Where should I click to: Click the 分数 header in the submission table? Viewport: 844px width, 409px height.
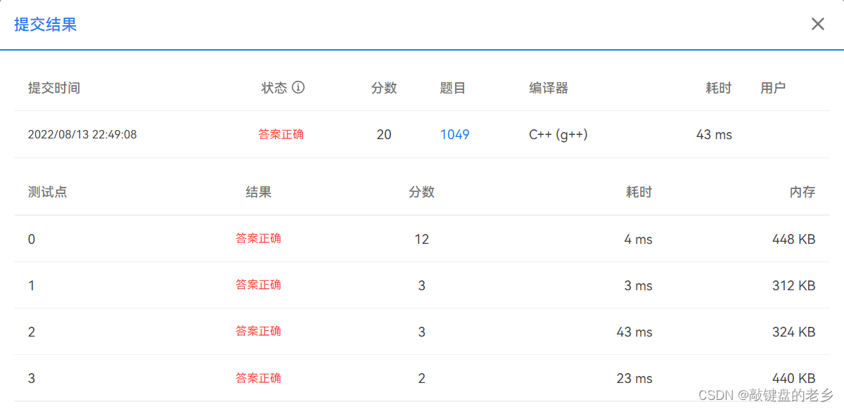(x=384, y=88)
